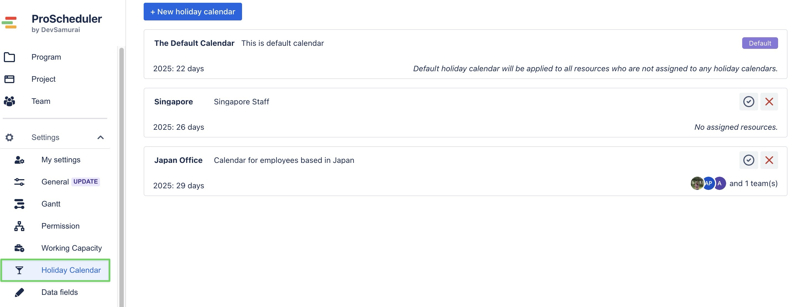Select Holiday Calendar in the sidebar
The width and height of the screenshot is (798, 307).
pos(71,270)
